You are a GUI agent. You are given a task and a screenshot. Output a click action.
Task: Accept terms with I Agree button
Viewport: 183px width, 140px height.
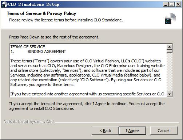click(x=132, y=131)
